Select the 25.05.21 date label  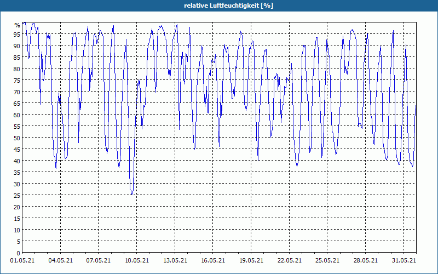(x=327, y=260)
